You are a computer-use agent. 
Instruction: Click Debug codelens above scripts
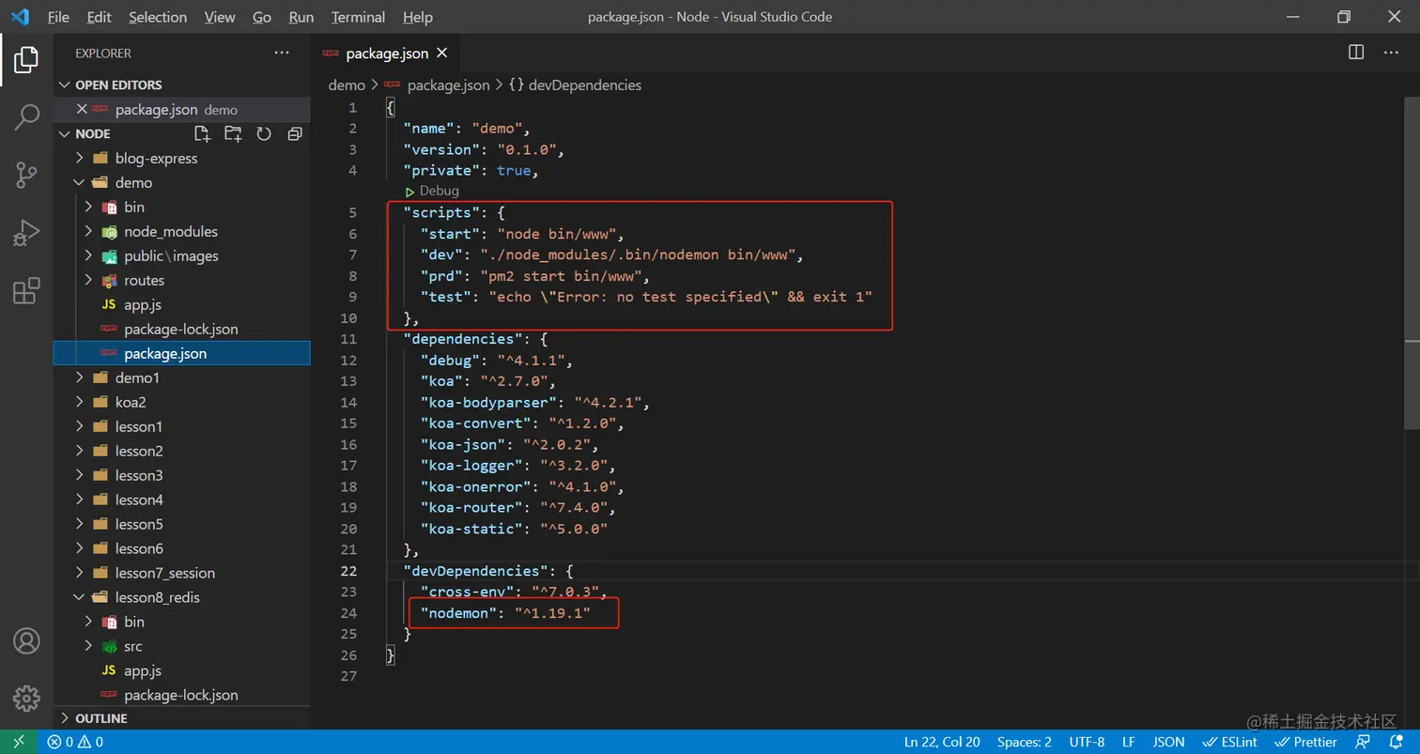click(432, 191)
